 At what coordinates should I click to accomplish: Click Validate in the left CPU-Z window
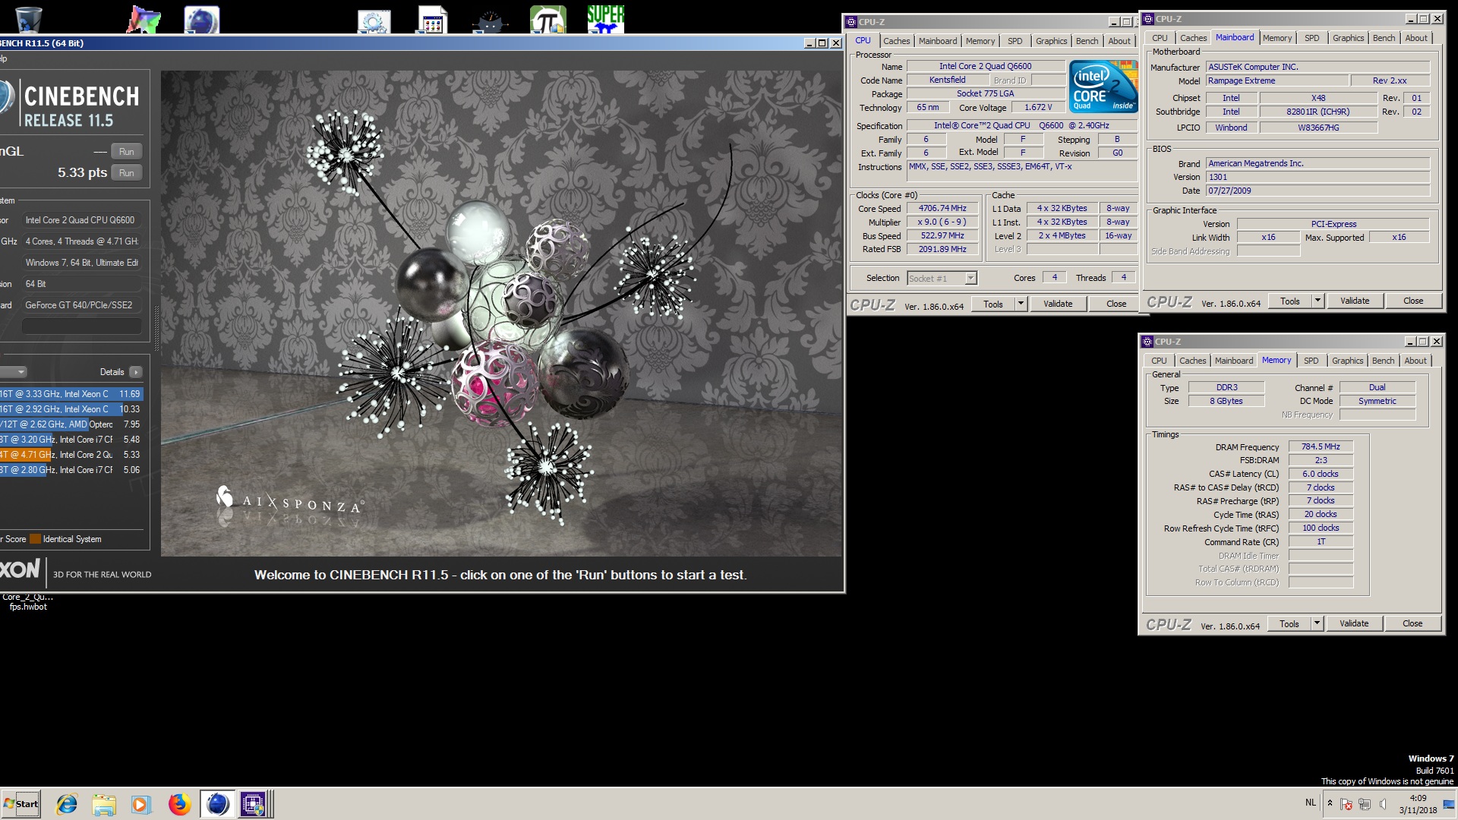click(1058, 304)
